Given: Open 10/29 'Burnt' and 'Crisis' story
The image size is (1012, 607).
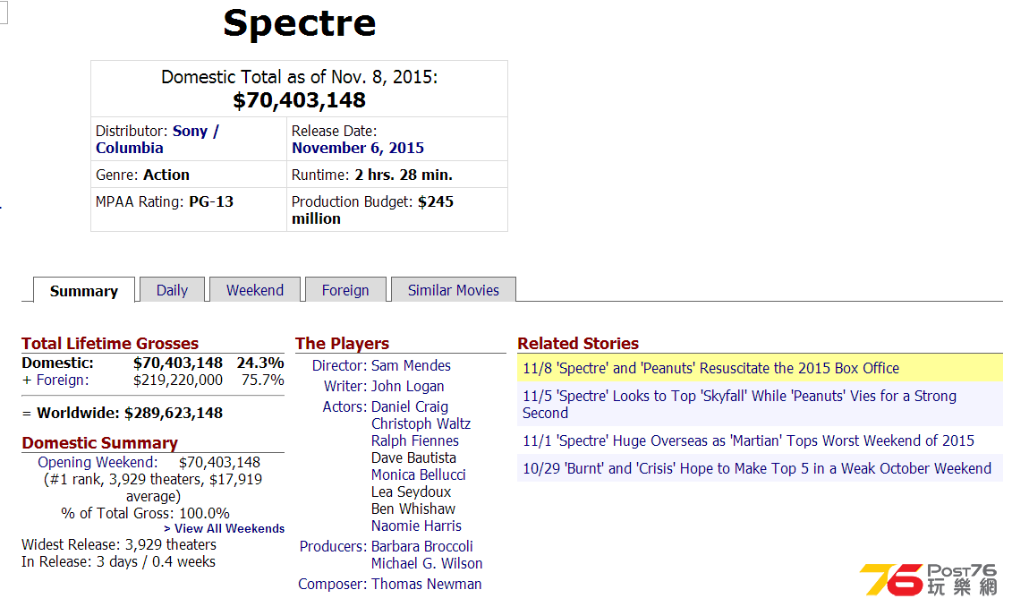Looking at the screenshot, I should tap(756, 468).
